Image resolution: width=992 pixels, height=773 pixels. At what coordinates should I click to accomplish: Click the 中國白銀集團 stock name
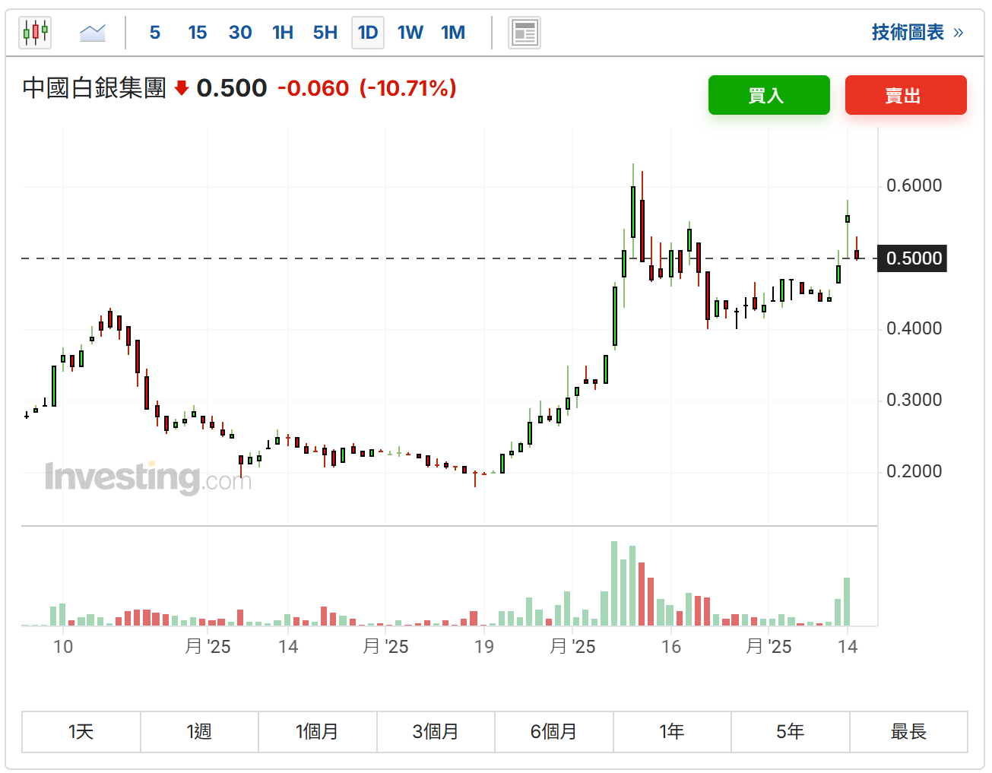(94, 88)
